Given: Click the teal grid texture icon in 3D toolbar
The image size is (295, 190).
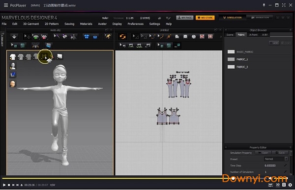Looking at the screenshot, I should (x=23, y=45).
